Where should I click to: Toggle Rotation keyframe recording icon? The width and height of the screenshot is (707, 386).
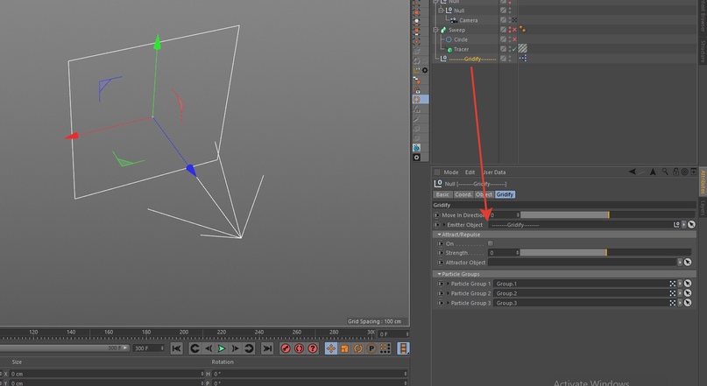coord(357,348)
